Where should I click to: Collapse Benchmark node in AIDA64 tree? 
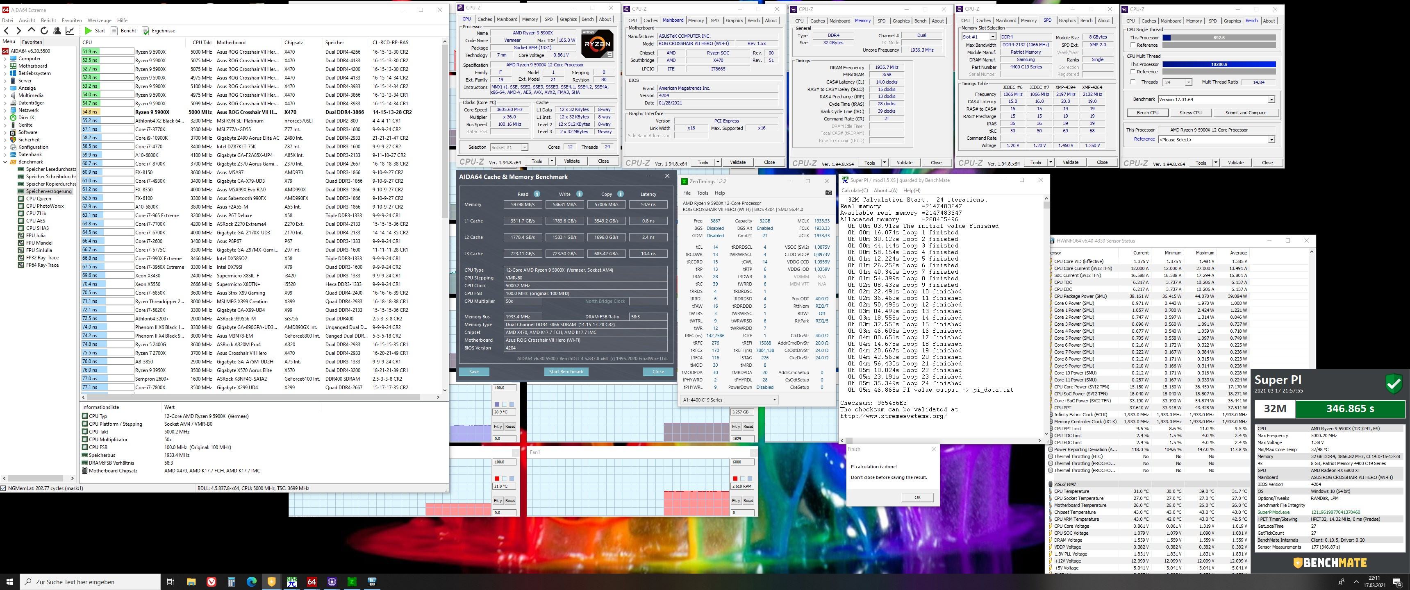[x=5, y=162]
